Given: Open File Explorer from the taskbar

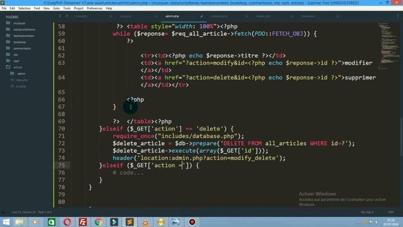Looking at the screenshot, I should pos(20,222).
